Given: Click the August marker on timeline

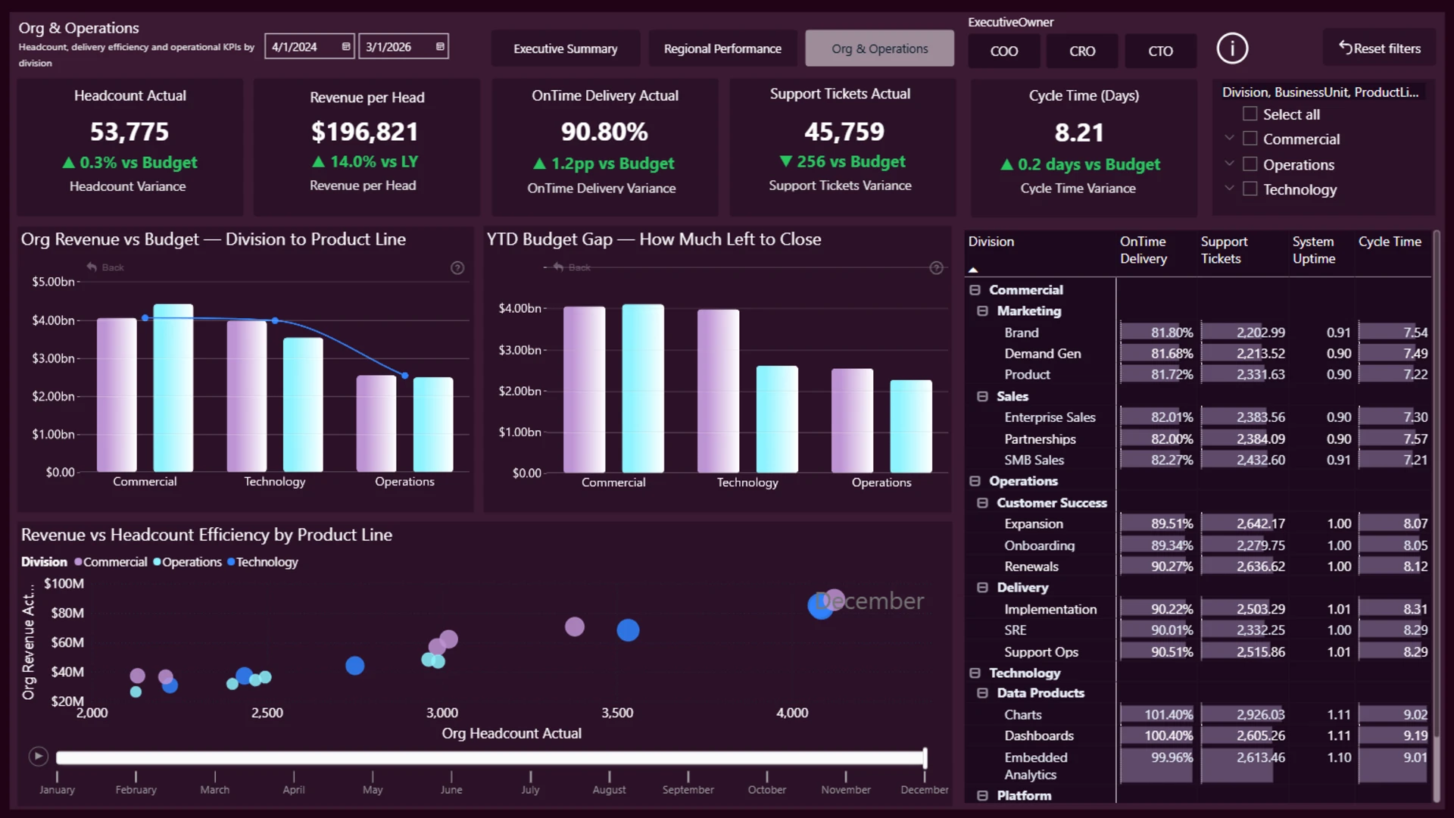Looking at the screenshot, I should pos(609,777).
